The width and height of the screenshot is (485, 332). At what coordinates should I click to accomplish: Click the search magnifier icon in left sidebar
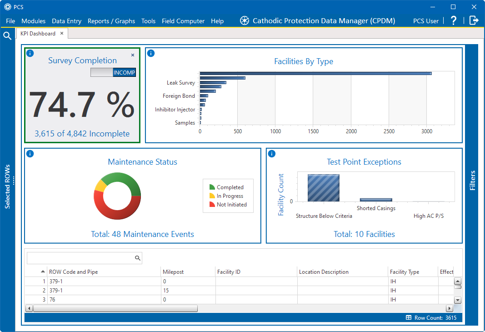(7, 36)
